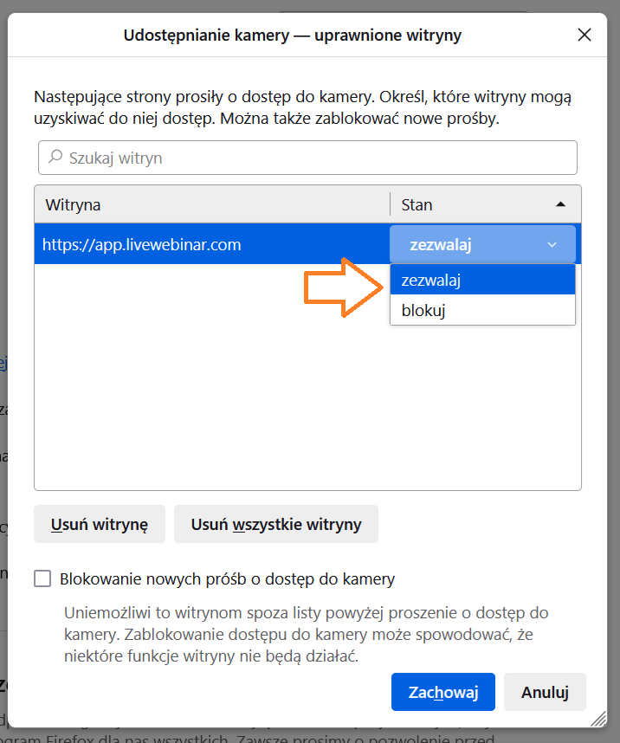620x743 pixels.
Task: Enable Blokowanie nowych próśb checkbox
Action: pos(42,579)
